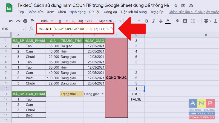219x123 pixels.
Task: Select row 10 header
Action: (5, 88)
